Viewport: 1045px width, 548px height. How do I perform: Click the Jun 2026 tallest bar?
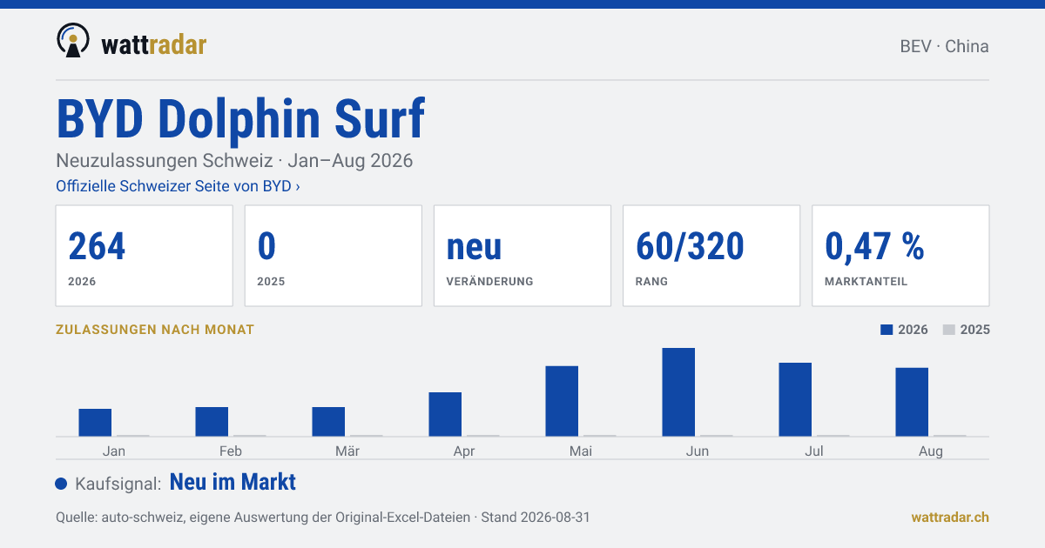[678, 392]
